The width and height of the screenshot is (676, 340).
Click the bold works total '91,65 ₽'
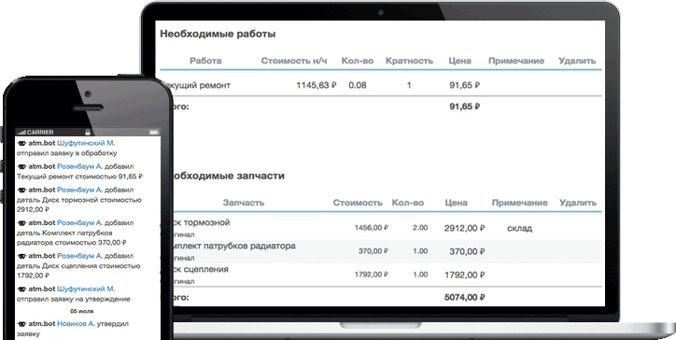click(x=464, y=106)
